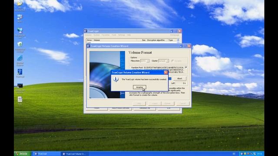Select the TrueCrypt desktop shortcut icon
Viewport: 278px width, 156px height.
(x=20, y=73)
